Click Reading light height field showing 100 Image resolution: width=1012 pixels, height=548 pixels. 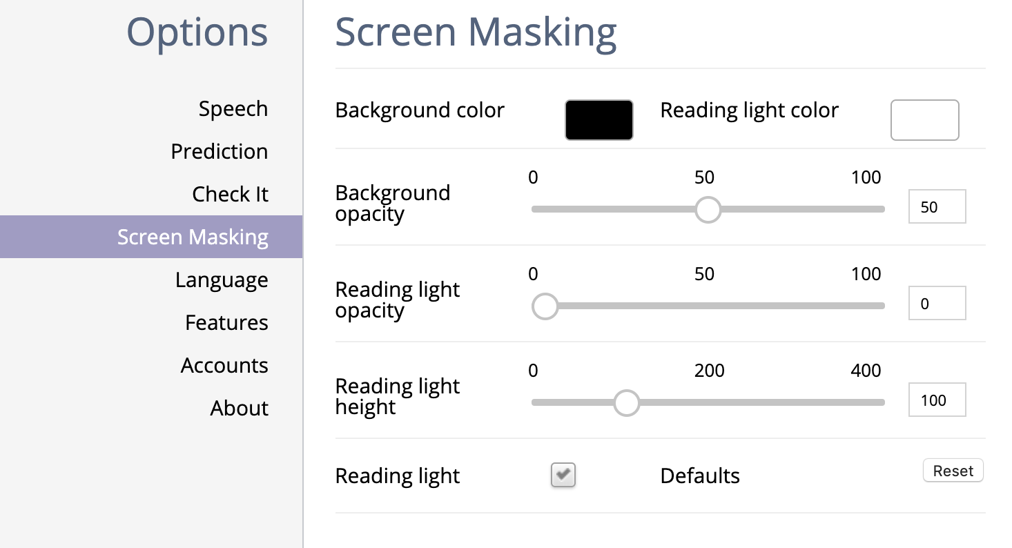(936, 400)
